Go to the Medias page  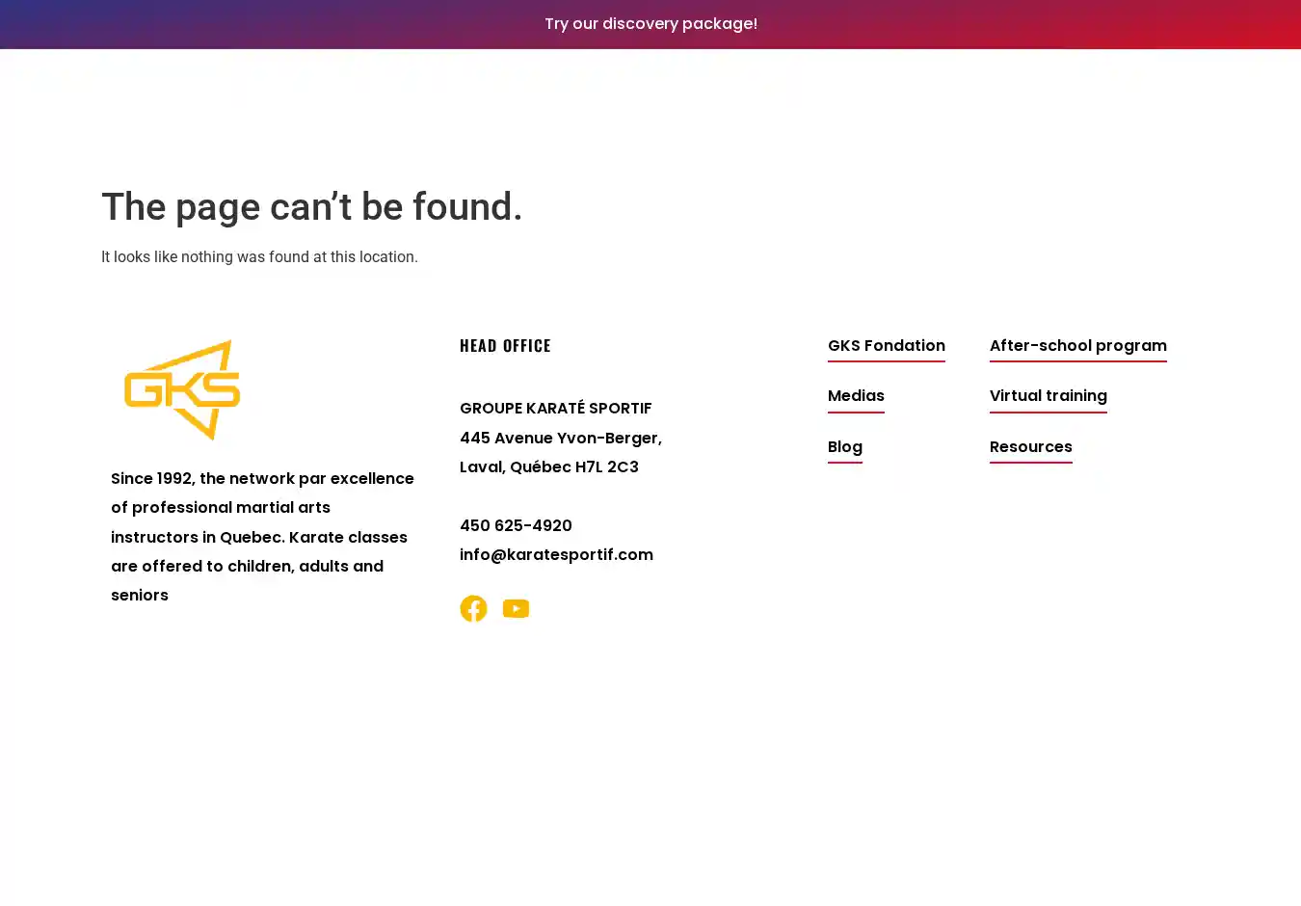pyautogui.click(x=856, y=396)
